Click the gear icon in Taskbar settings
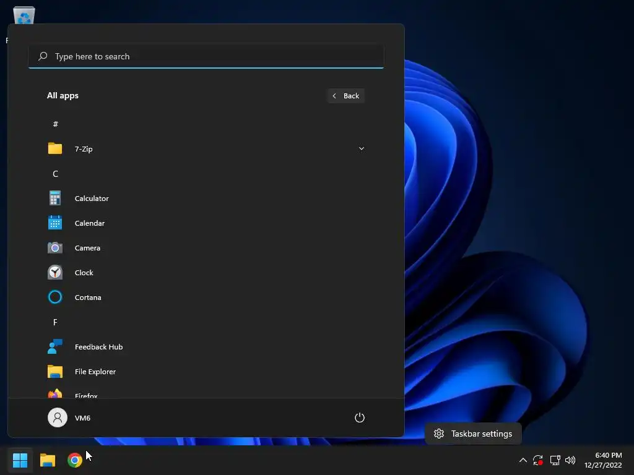This screenshot has width=634, height=475. point(439,434)
